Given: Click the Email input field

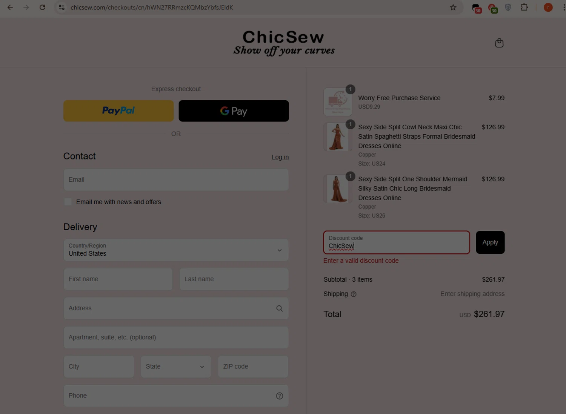Looking at the screenshot, I should click(176, 179).
